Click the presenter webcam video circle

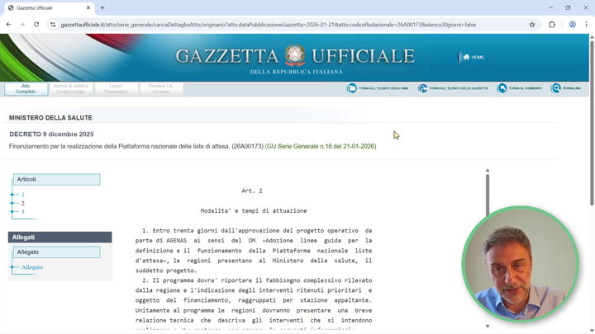[x=520, y=264]
